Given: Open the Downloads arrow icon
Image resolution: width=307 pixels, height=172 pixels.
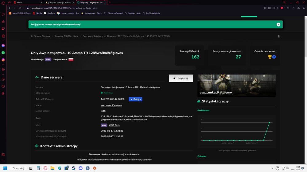Looking at the screenshot, I should (x=299, y=8).
